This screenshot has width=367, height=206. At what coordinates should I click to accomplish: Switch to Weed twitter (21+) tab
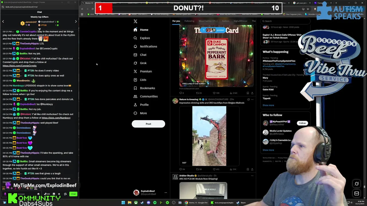pos(208,21)
